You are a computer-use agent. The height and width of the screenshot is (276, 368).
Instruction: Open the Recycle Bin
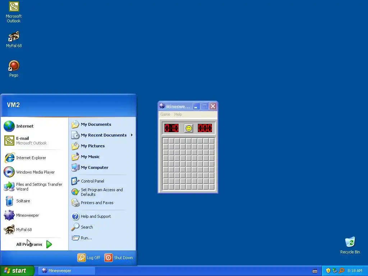(x=350, y=245)
